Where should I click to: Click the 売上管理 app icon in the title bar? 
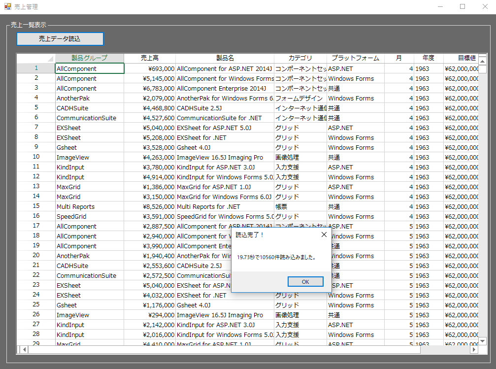coord(7,6)
